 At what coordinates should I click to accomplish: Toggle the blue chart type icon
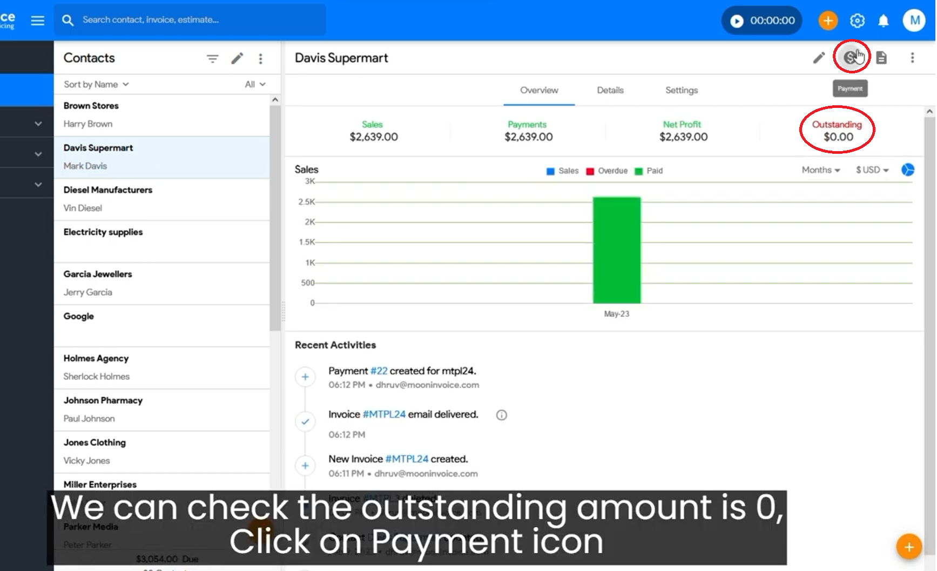[907, 170]
